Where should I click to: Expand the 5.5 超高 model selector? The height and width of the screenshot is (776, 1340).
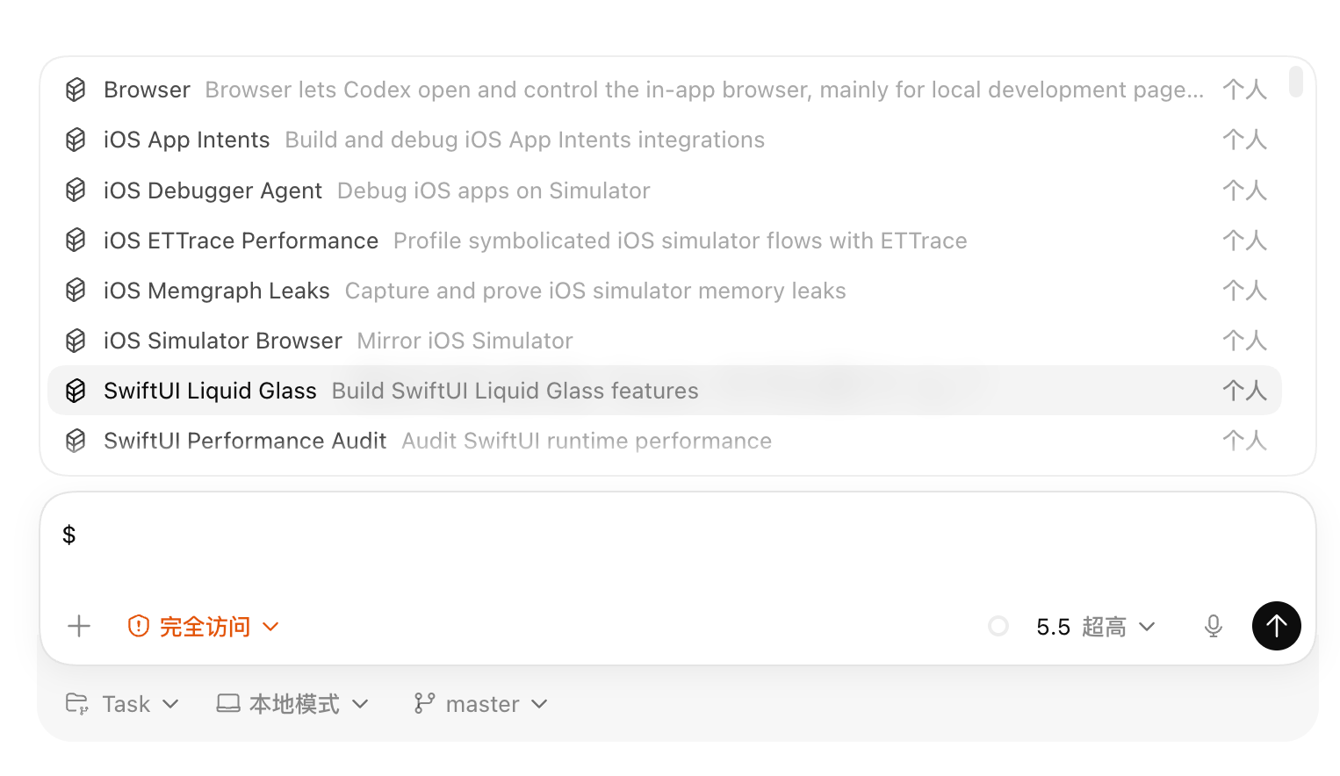point(1095,627)
